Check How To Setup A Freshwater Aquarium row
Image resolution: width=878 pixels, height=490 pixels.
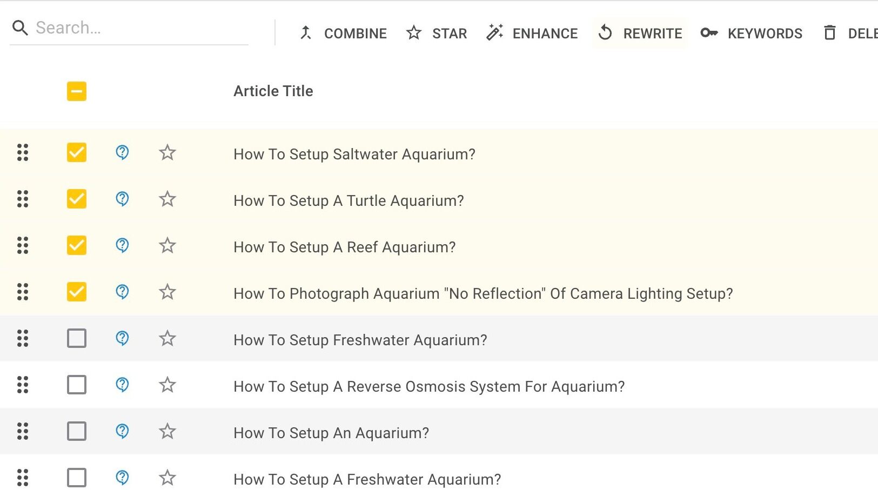point(77,478)
